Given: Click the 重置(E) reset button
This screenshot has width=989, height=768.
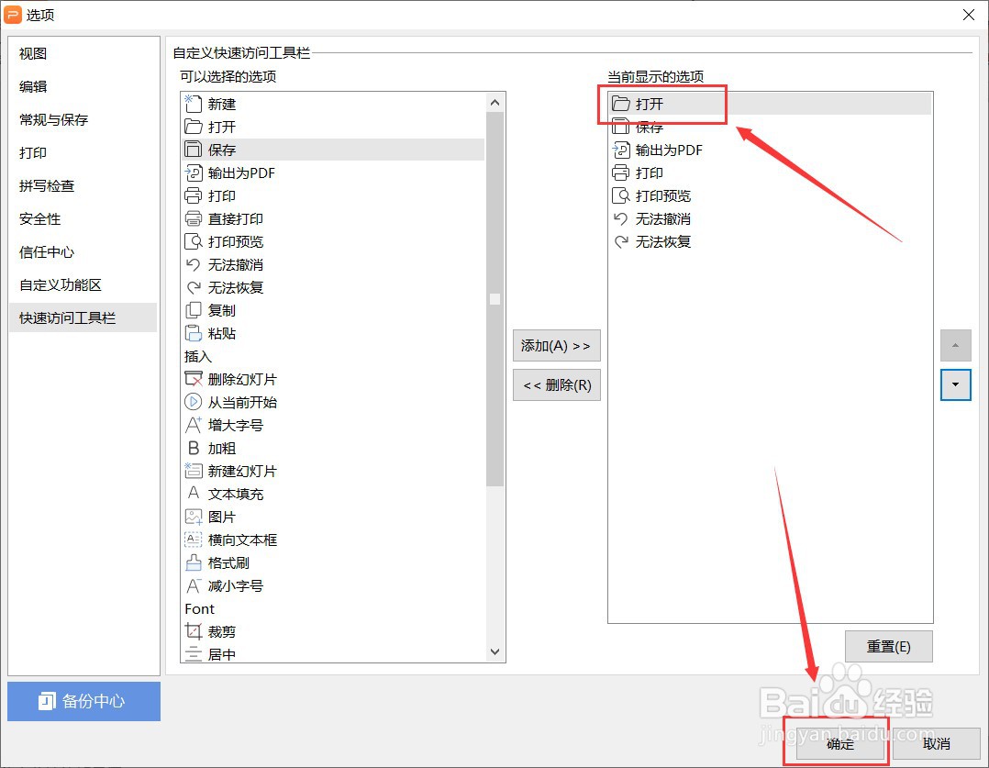Looking at the screenshot, I should tap(888, 646).
